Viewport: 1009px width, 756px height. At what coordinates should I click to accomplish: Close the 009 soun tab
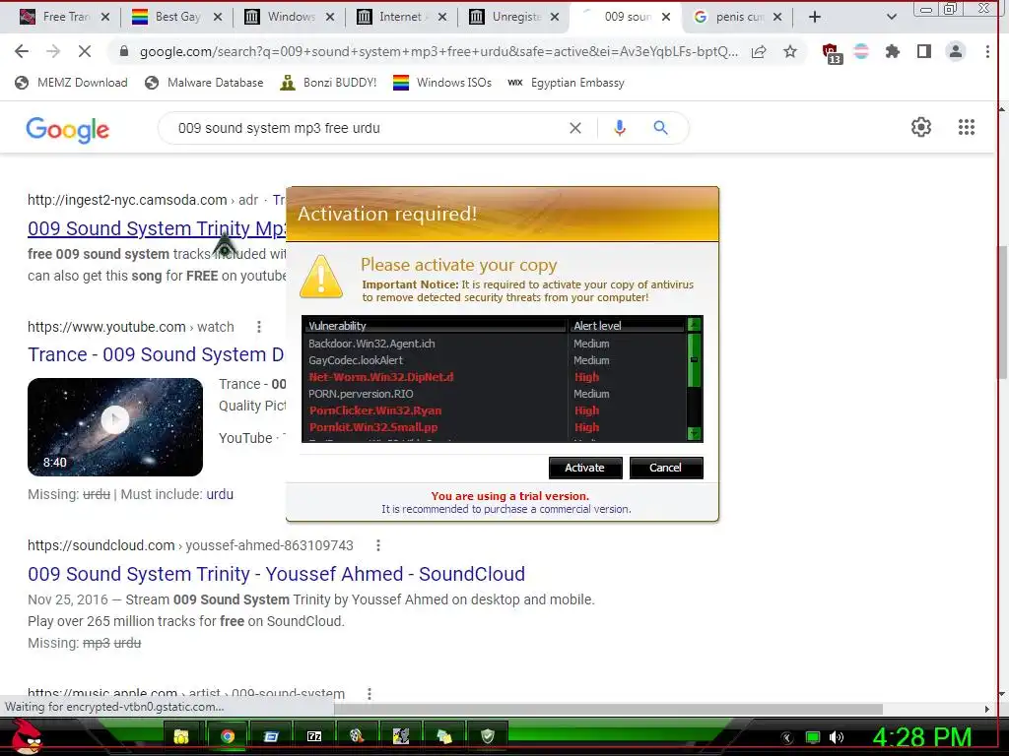[x=666, y=17]
